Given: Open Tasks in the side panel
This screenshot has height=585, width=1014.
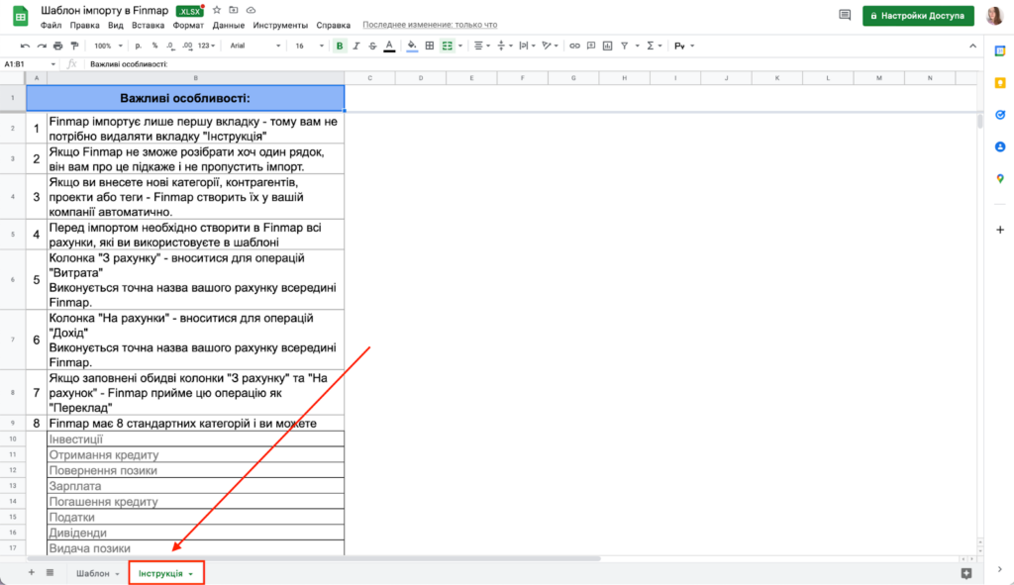Looking at the screenshot, I should tap(1000, 115).
